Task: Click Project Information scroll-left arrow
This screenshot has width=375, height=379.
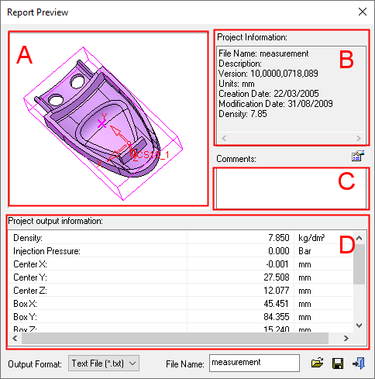Action: click(224, 138)
